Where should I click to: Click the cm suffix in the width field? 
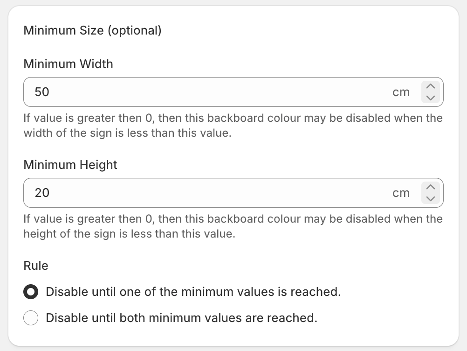(401, 92)
